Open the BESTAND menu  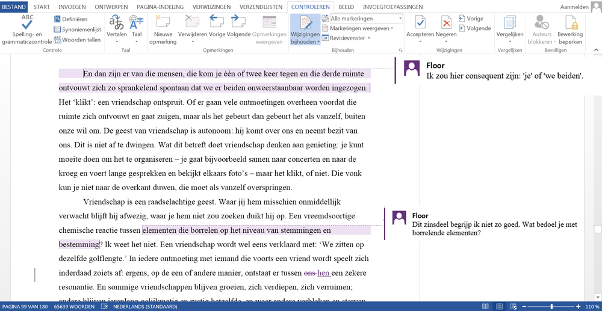(14, 7)
